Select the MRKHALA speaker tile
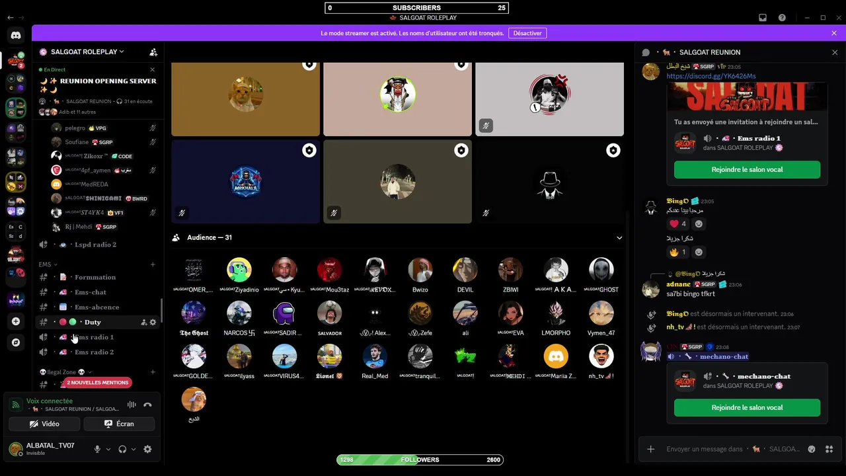The width and height of the screenshot is (846, 476). 245,181
